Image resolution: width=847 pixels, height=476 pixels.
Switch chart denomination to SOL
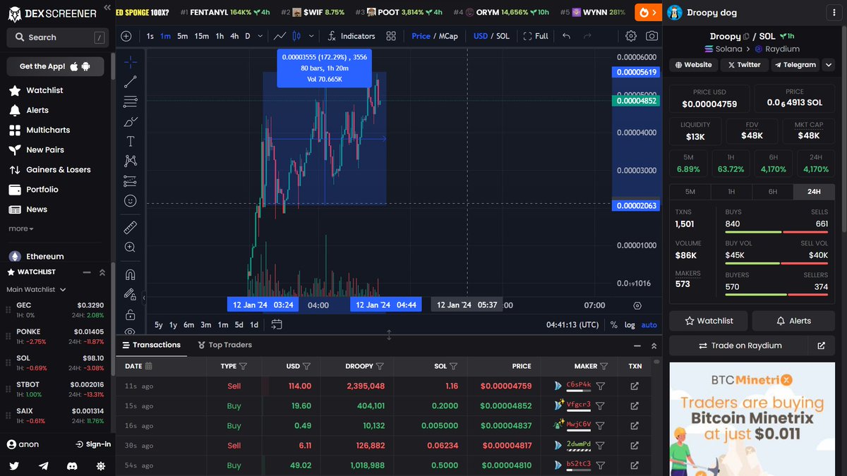coord(503,36)
